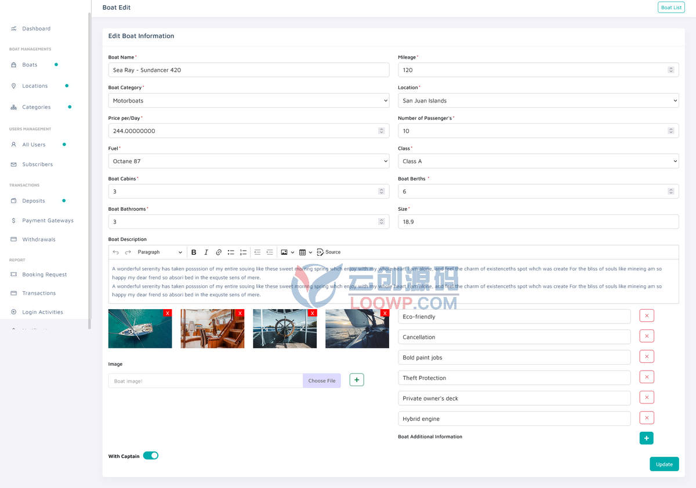Click the sidebar vertical scrollbar

click(x=89, y=171)
